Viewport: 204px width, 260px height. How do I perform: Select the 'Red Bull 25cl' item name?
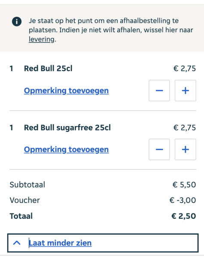coord(48,69)
